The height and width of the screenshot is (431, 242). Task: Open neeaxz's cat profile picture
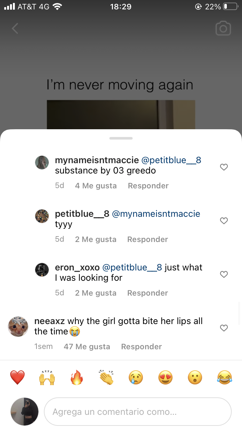click(x=18, y=327)
